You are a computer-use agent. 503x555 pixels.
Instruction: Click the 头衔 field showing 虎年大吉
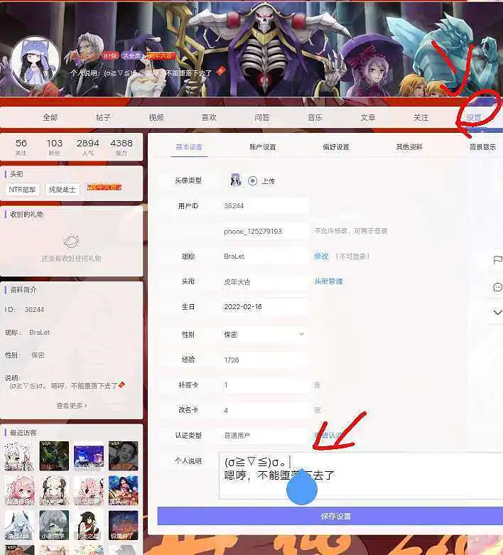(264, 281)
